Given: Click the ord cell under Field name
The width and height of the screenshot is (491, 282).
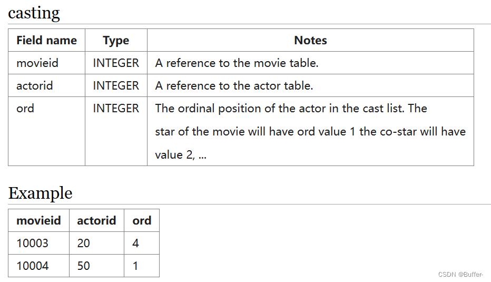Looking at the screenshot, I should point(25,109).
